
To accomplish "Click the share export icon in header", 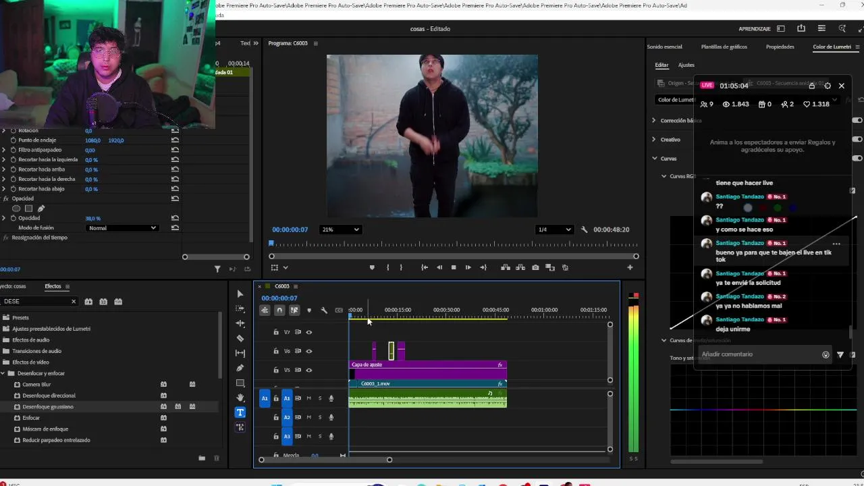I will [801, 29].
